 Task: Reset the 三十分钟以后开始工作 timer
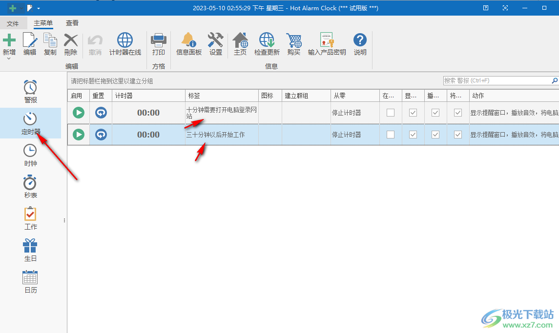[101, 135]
